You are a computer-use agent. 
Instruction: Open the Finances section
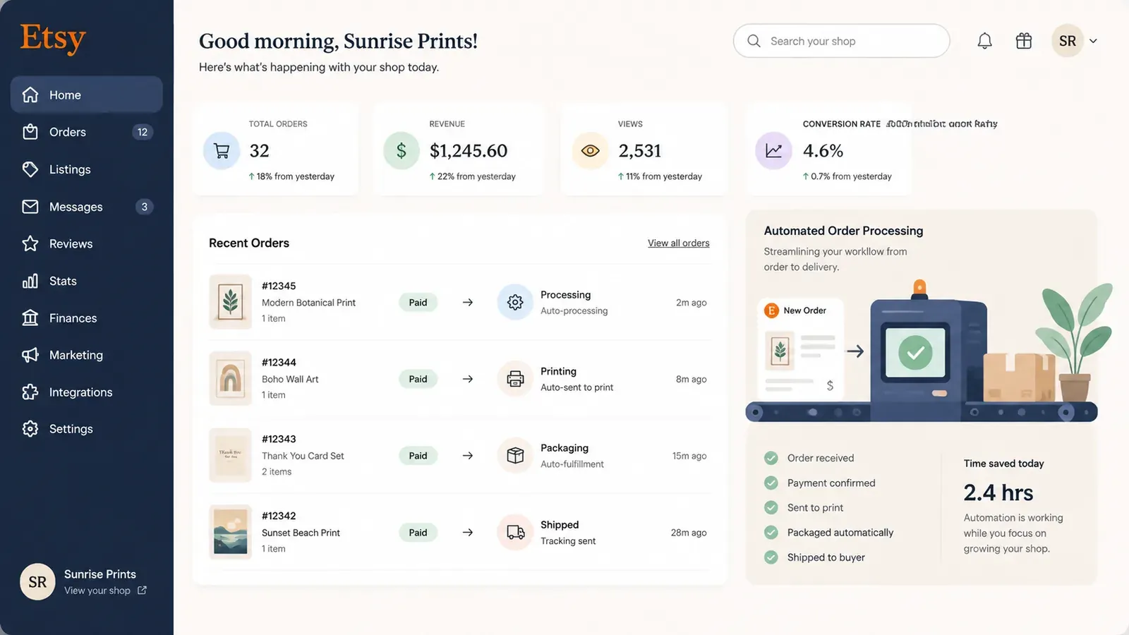pos(86,318)
